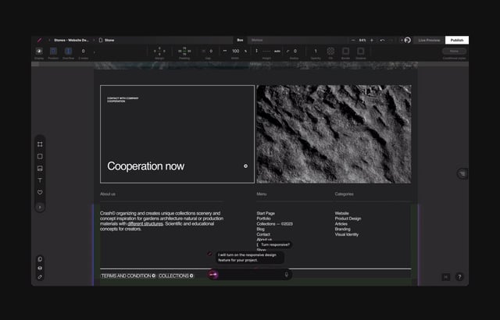Viewport: 500px width, 320px height.
Task: Open the Fill color picker
Action: (330, 51)
